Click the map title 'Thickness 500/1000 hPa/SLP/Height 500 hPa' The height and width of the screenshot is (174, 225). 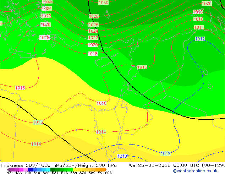(58, 165)
